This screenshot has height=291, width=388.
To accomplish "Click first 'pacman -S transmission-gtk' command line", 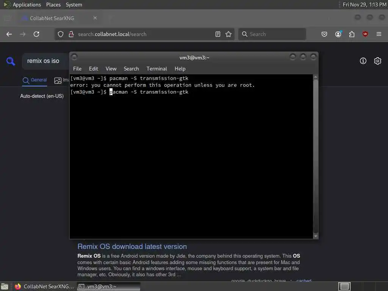I will click(x=129, y=78).
